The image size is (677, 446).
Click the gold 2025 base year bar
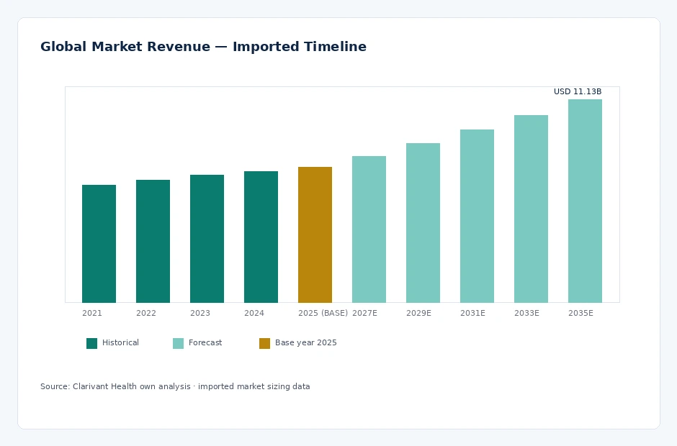[x=315, y=235]
